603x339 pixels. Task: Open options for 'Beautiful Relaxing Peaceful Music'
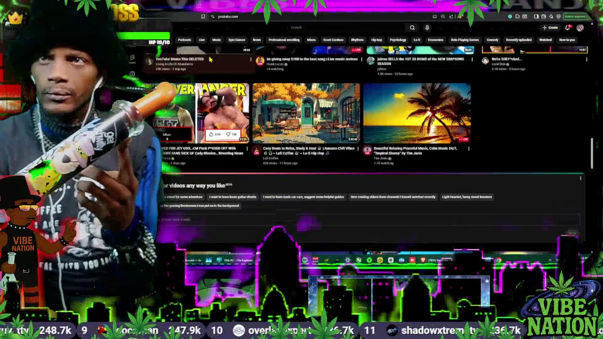469,149
